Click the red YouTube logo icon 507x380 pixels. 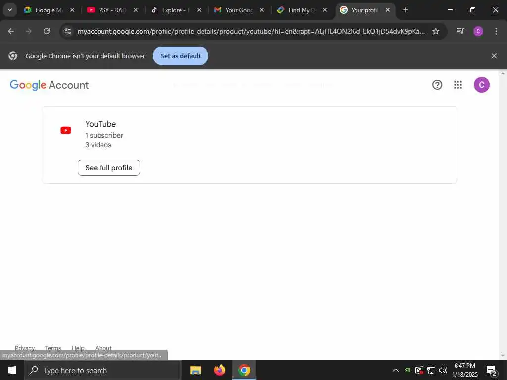pos(66,130)
